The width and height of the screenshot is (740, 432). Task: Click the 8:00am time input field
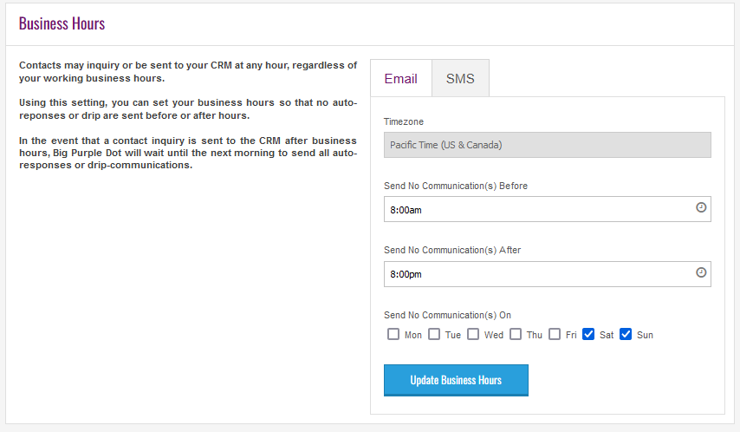[548, 209]
